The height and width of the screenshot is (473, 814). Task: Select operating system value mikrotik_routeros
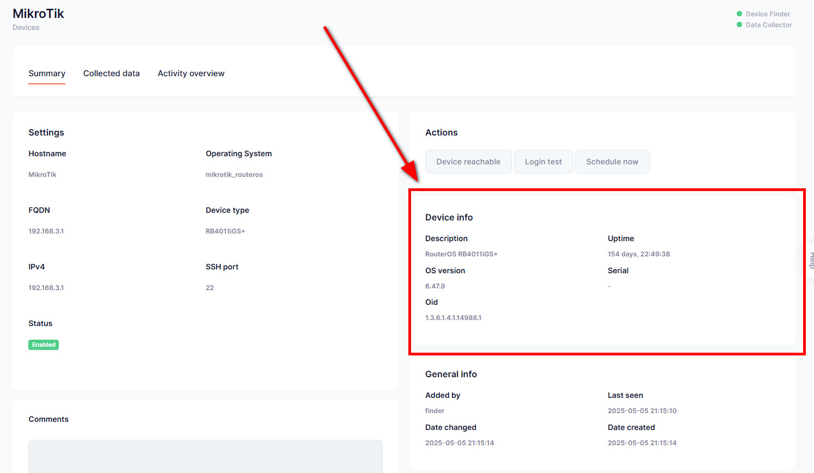(234, 175)
